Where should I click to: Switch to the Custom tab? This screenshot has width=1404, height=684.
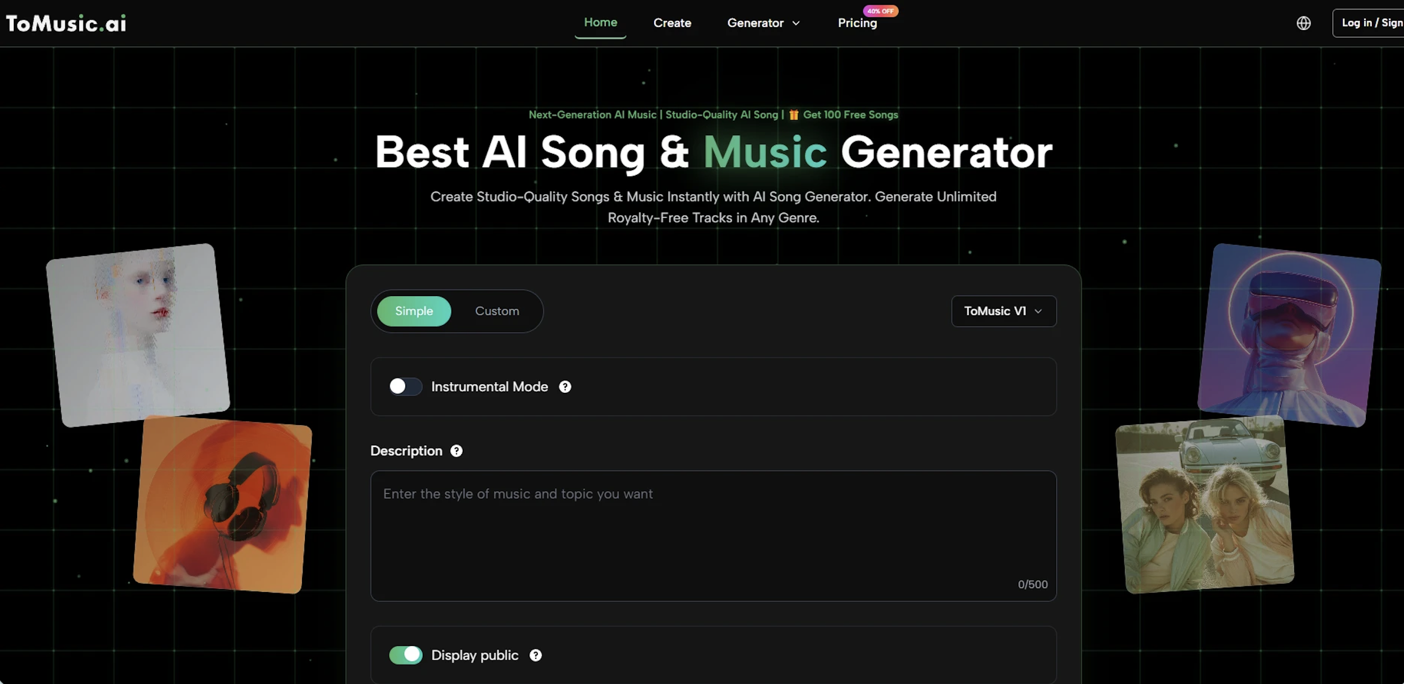(496, 311)
